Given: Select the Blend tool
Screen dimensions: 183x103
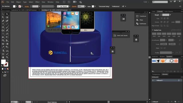Looking at the screenshot, I should click(x=7, y=47).
